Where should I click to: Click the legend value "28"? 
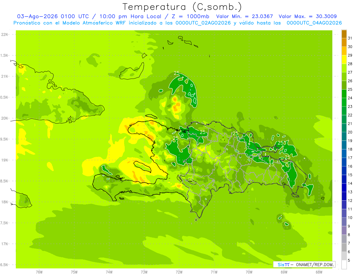[x=350, y=64]
